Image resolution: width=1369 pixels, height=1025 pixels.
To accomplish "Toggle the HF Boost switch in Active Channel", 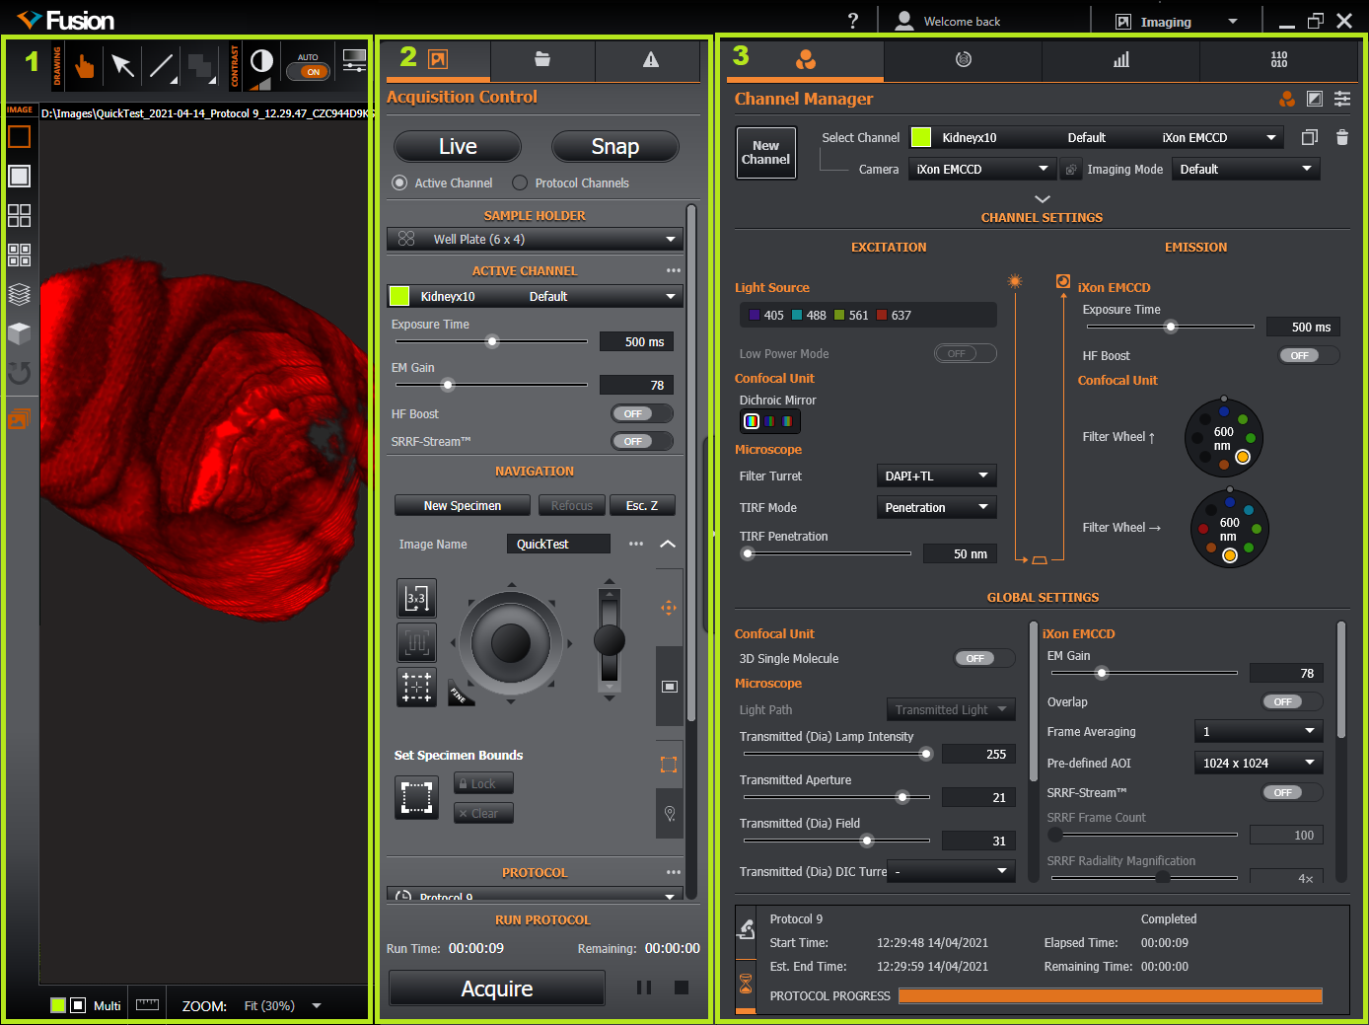I will pyautogui.click(x=641, y=414).
